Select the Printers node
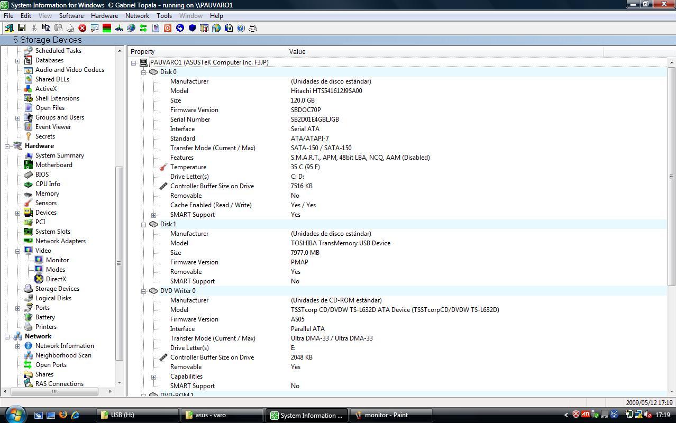 click(46, 327)
